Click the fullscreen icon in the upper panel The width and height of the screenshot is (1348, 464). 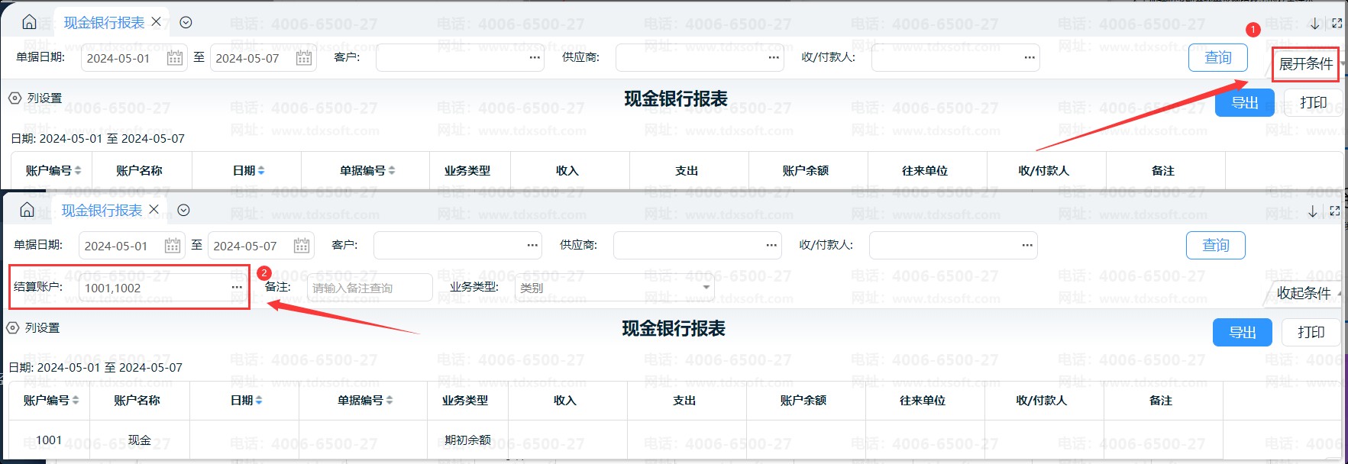pyautogui.click(x=1337, y=24)
